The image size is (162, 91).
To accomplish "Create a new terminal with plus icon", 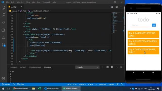I will click(103, 67).
